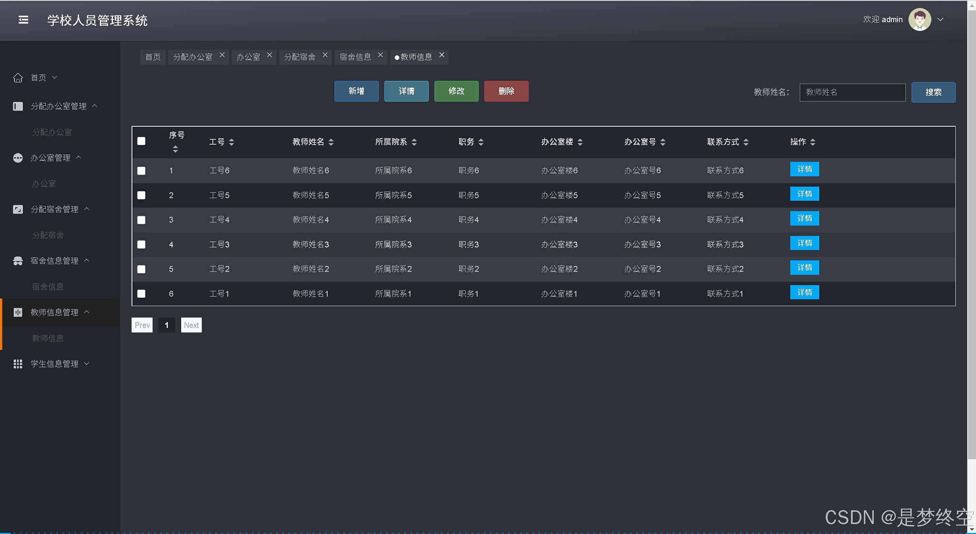Open the 分配宿舍 submenu item in sidebar
This screenshot has width=976, height=534.
click(x=48, y=235)
